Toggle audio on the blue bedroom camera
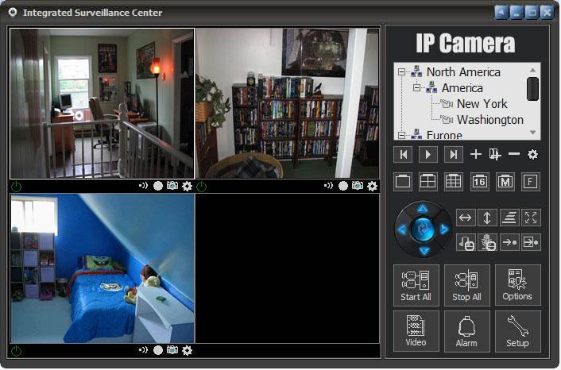Image resolution: width=561 pixels, height=370 pixels. click(x=143, y=350)
